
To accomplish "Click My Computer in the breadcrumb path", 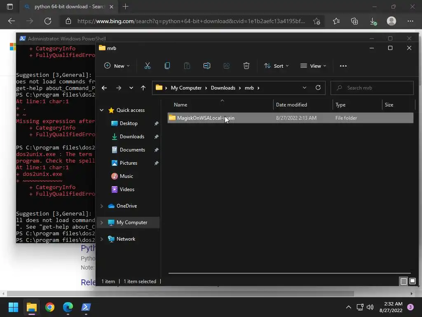I will [x=186, y=88].
